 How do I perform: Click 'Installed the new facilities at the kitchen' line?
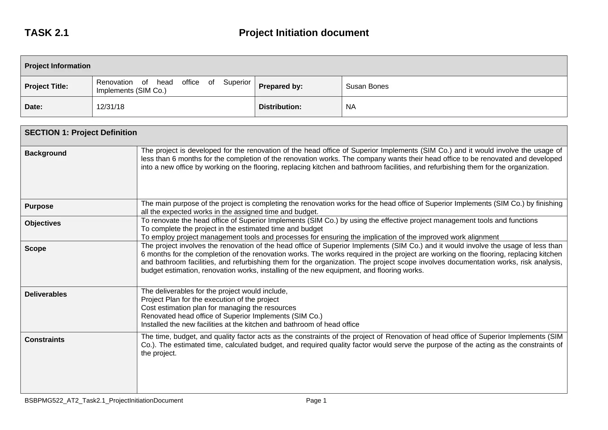250,324
